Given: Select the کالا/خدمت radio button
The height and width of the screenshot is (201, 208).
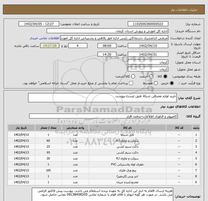Looking at the screenshot, I should [x=133, y=77].
